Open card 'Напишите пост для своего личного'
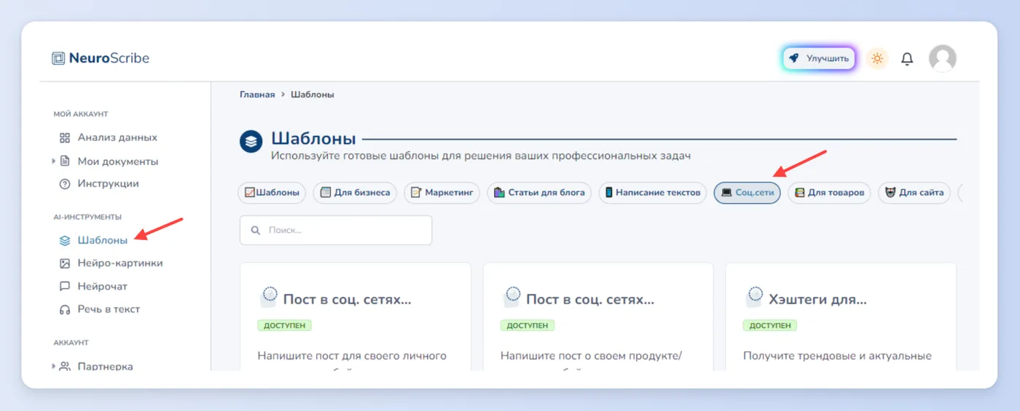The width and height of the screenshot is (1020, 411). click(356, 316)
